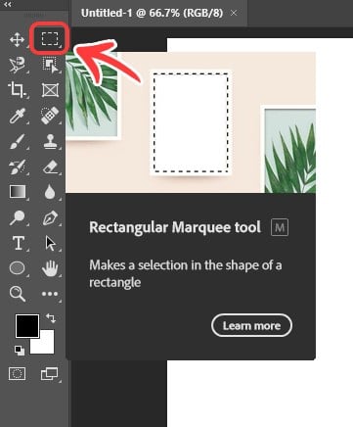Select the Rectangular Marquee tool

tap(50, 39)
